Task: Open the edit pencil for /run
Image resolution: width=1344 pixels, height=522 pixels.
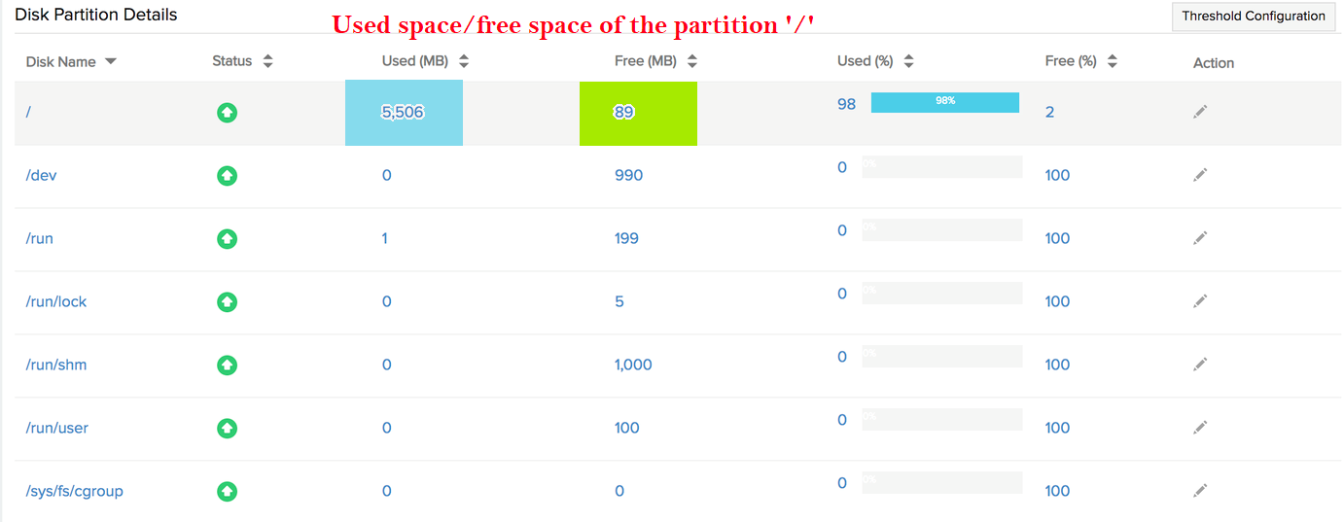Action: pos(1200,238)
